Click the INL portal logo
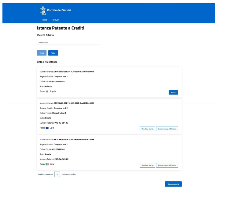 point(43,10)
